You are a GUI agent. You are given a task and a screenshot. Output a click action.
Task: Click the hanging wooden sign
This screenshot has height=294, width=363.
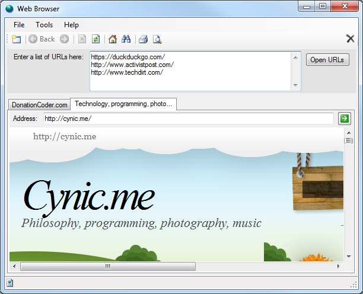(x=318, y=188)
